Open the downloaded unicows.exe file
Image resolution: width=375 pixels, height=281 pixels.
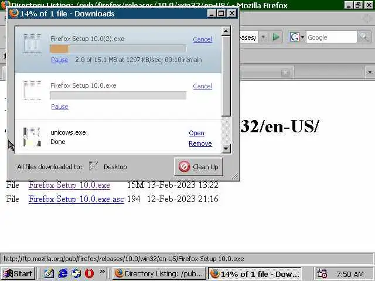(x=197, y=133)
